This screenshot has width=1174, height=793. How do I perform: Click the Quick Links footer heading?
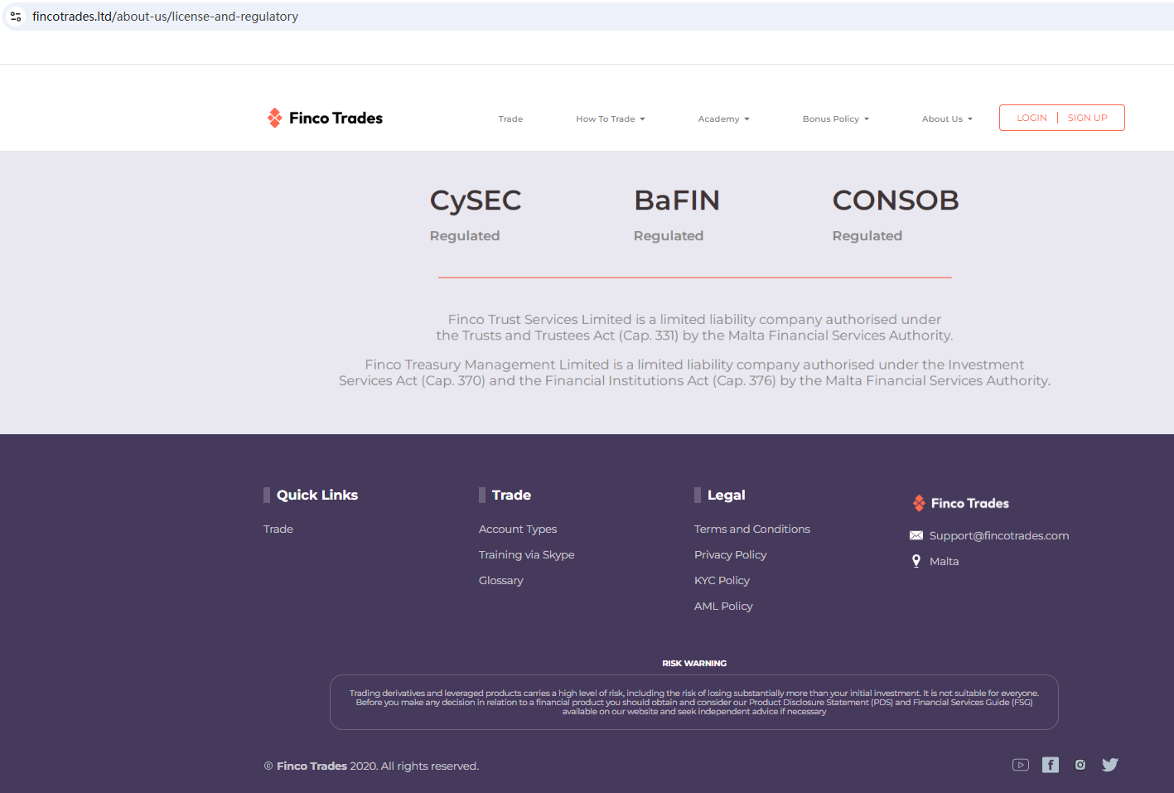click(317, 495)
